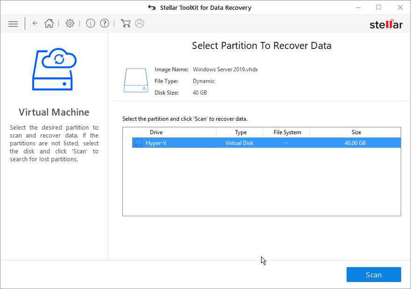Viewport: 411px width, 289px height.
Task: Open the user account profile icon
Action: [140, 23]
